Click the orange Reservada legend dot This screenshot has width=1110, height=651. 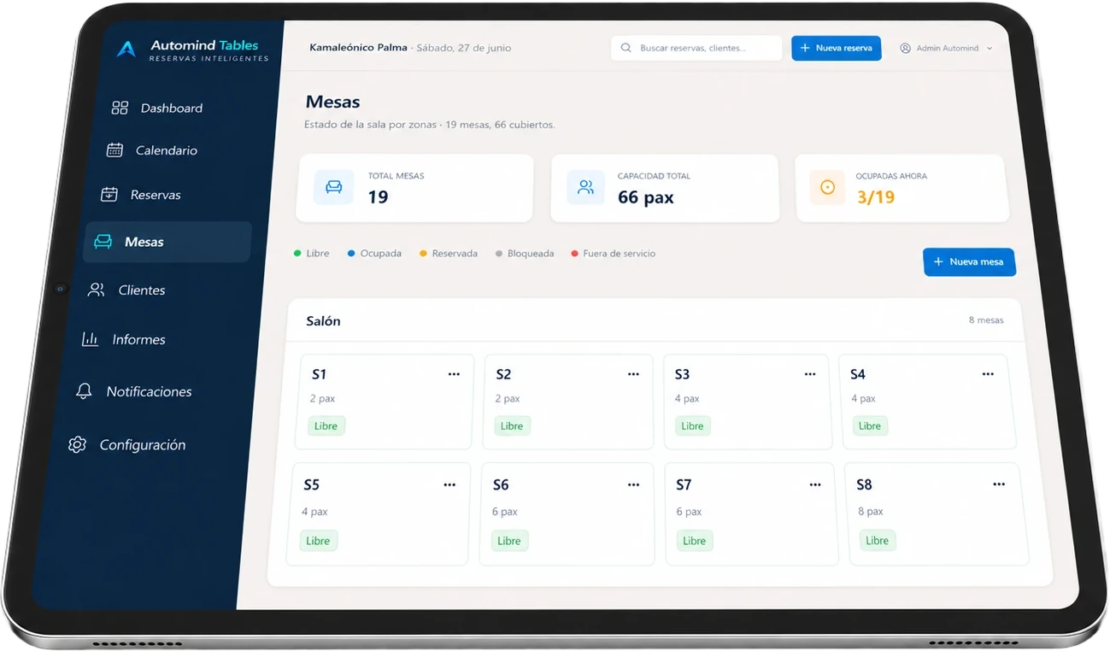coord(422,254)
